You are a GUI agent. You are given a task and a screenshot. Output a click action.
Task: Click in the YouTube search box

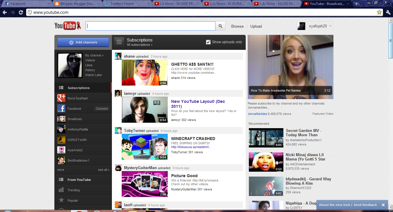click(x=150, y=26)
